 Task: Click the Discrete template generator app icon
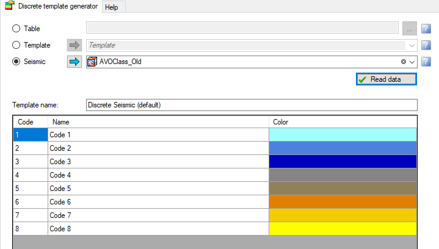coord(10,5)
